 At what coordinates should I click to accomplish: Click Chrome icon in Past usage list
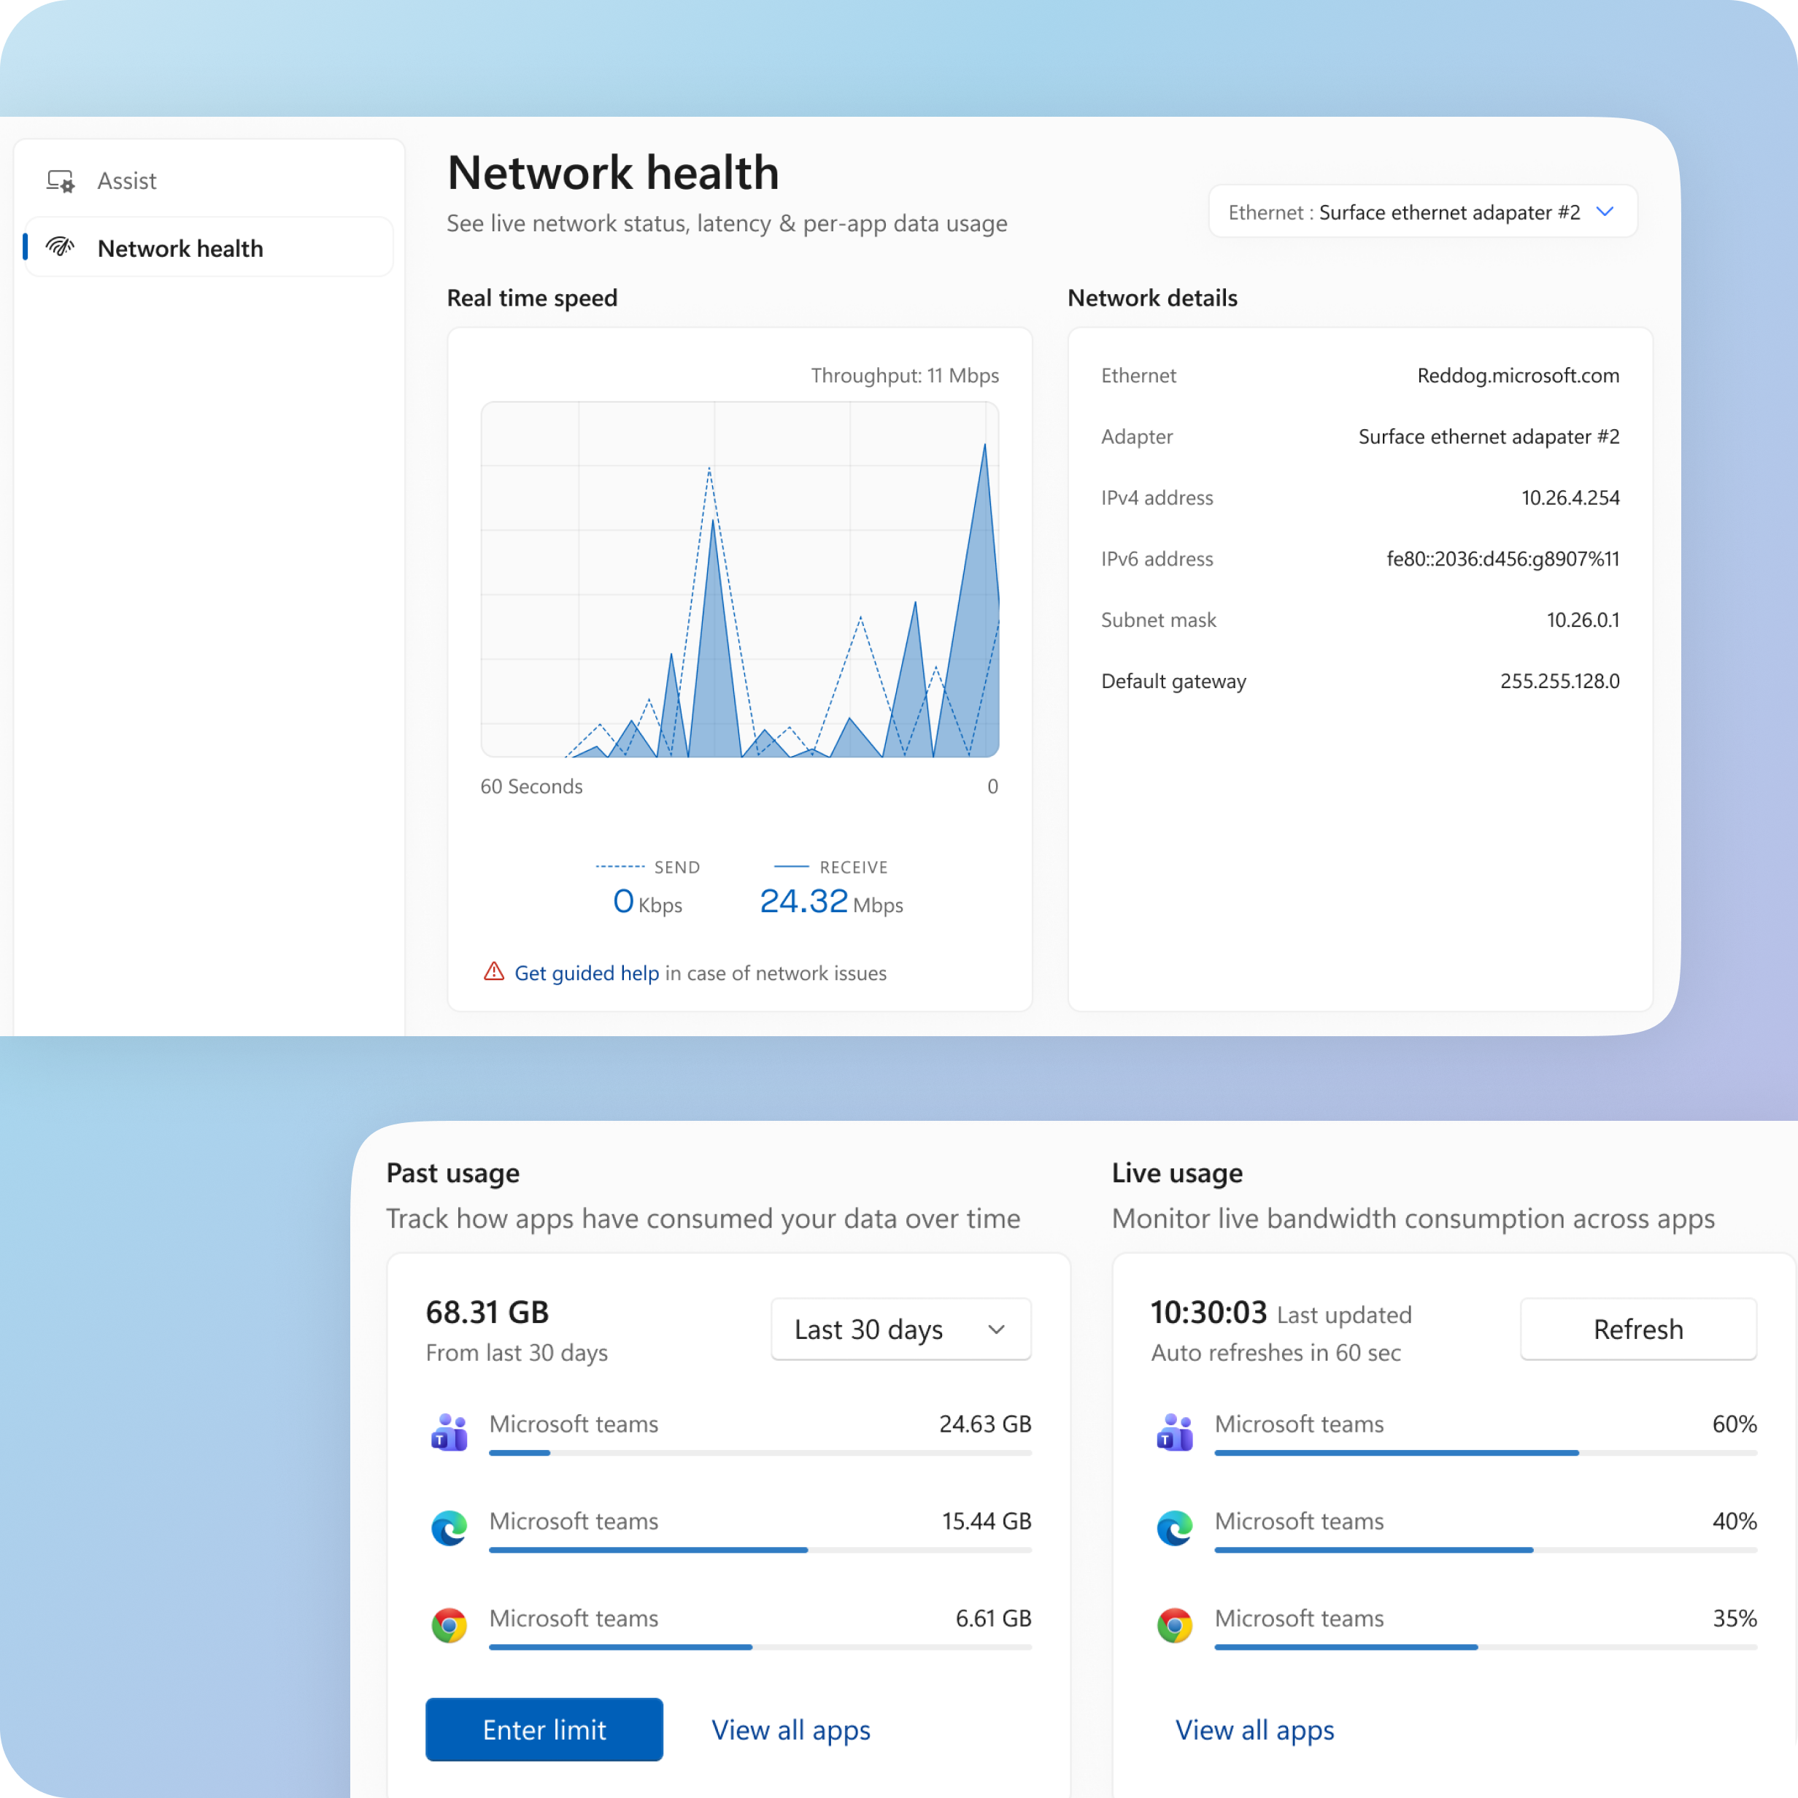449,1626
